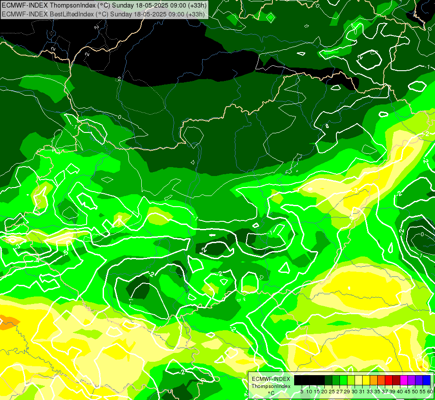The width and height of the screenshot is (435, 400).
Task: Click the legend scale value 37
Action: [x=385, y=392]
